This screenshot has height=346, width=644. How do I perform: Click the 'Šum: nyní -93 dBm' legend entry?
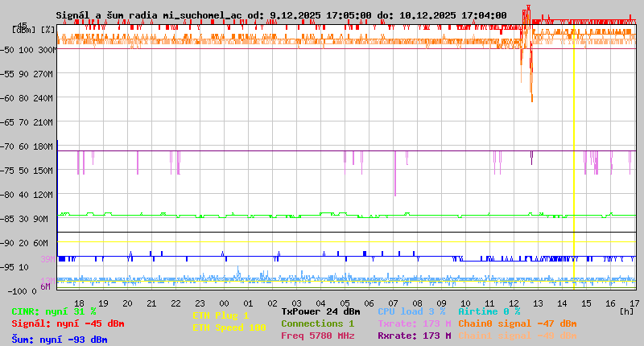click(x=59, y=340)
